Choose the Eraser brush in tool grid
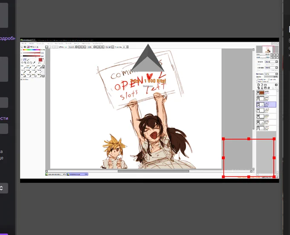The image size is (290, 235). pos(29,72)
